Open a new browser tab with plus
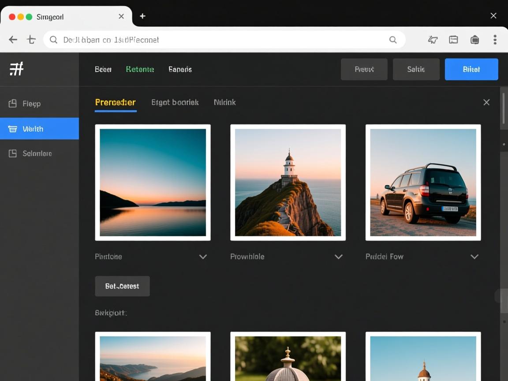 pyautogui.click(x=142, y=16)
